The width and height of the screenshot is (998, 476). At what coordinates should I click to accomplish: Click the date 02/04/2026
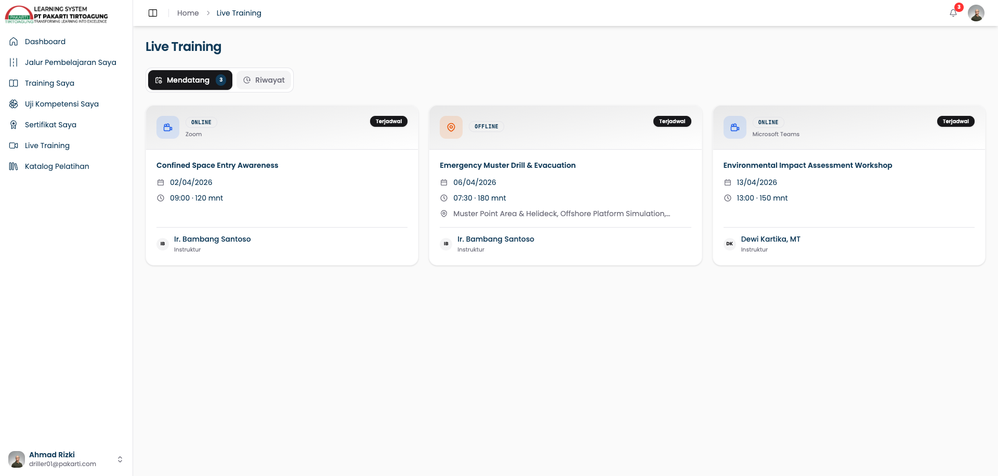[191, 182]
